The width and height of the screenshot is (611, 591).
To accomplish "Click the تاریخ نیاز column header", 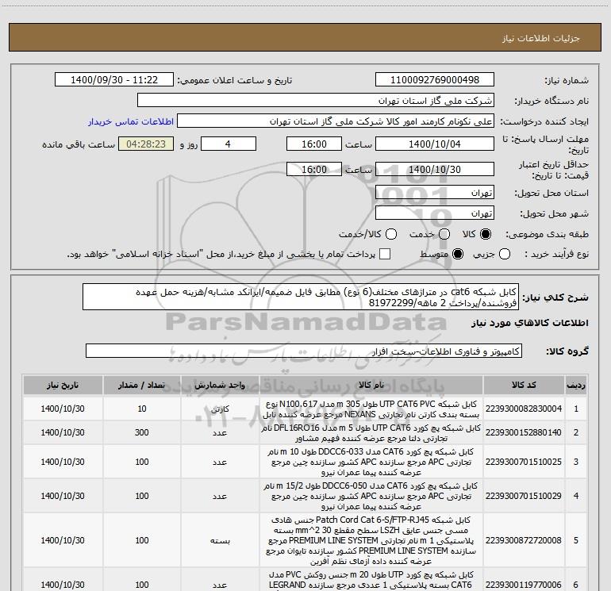I will coord(63,386).
